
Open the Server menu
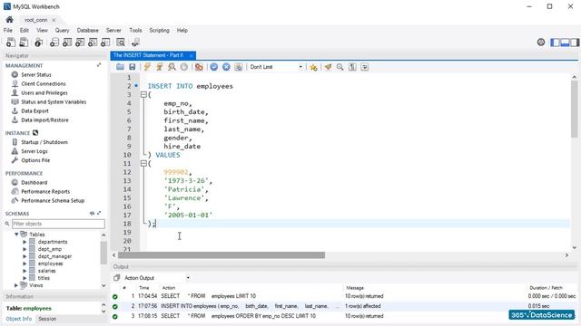pos(113,30)
